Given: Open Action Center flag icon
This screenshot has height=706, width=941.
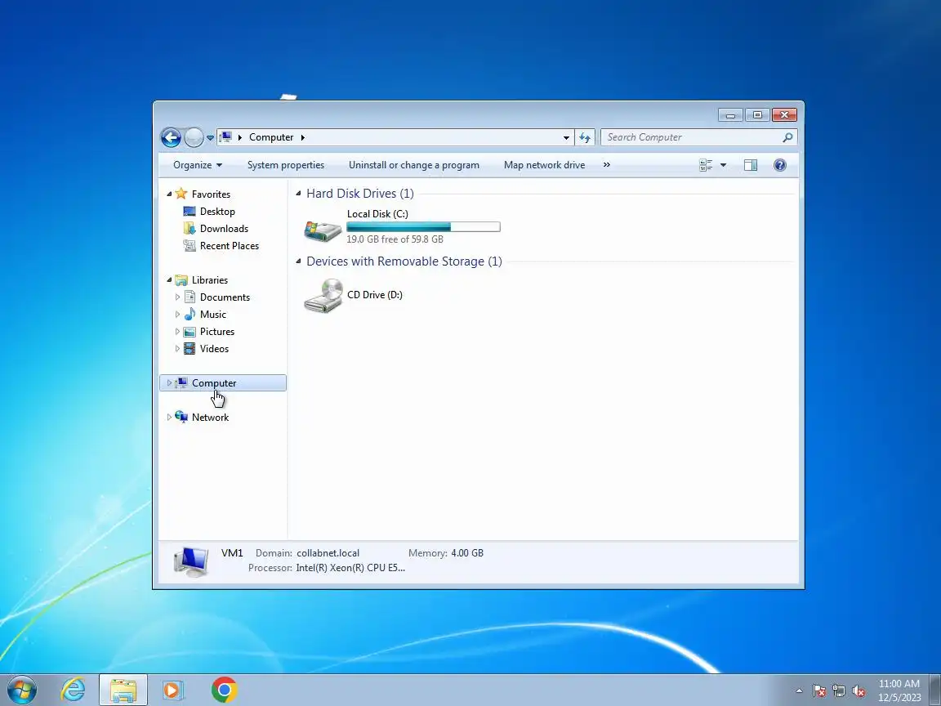Looking at the screenshot, I should pos(819,691).
